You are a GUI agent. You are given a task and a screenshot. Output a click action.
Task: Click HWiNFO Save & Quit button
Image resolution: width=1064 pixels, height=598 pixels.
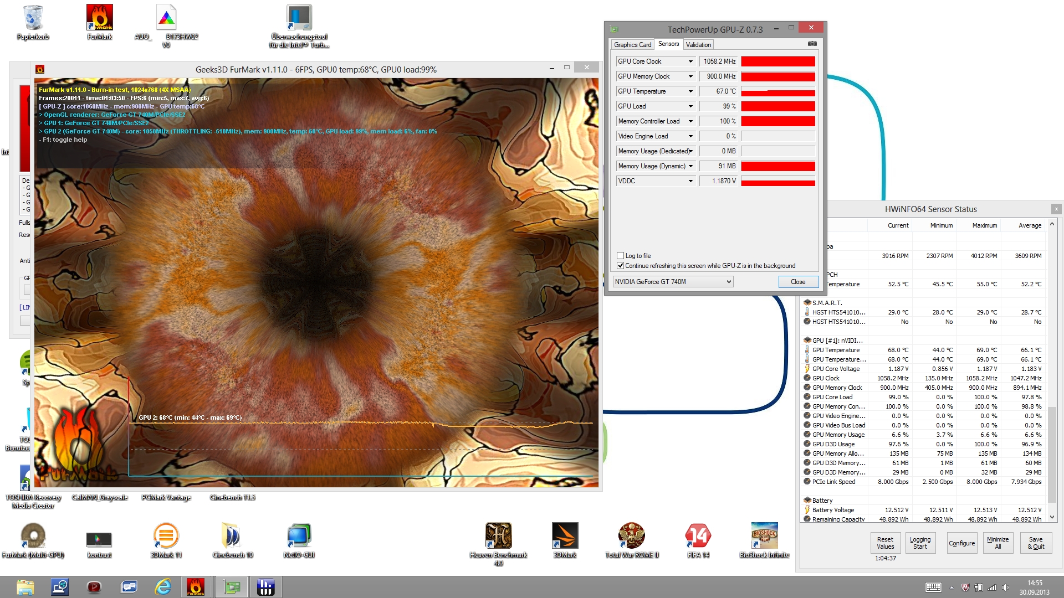(x=1036, y=543)
